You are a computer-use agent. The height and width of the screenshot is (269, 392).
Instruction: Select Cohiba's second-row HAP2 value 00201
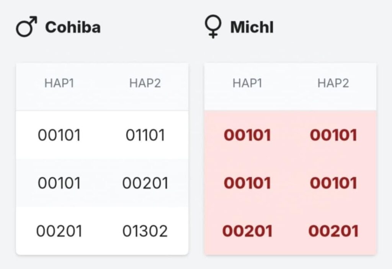tap(145, 183)
